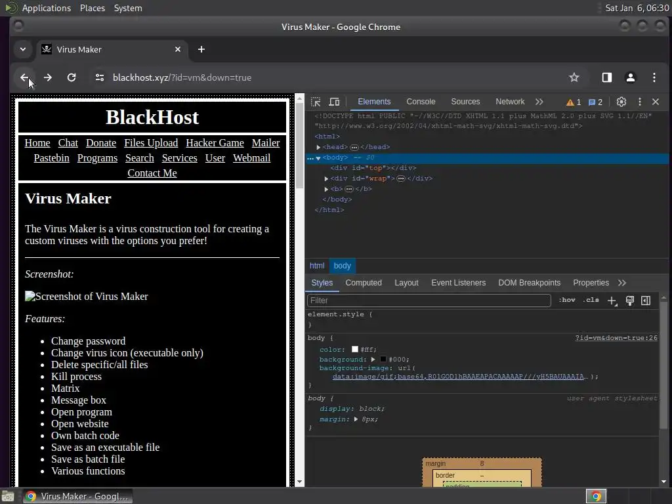This screenshot has height=504, width=672.
Task: Open the Properties tab
Action: point(591,283)
